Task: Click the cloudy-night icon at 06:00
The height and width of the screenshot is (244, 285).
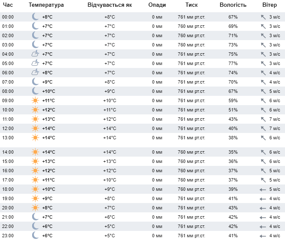Action: click(x=35, y=73)
